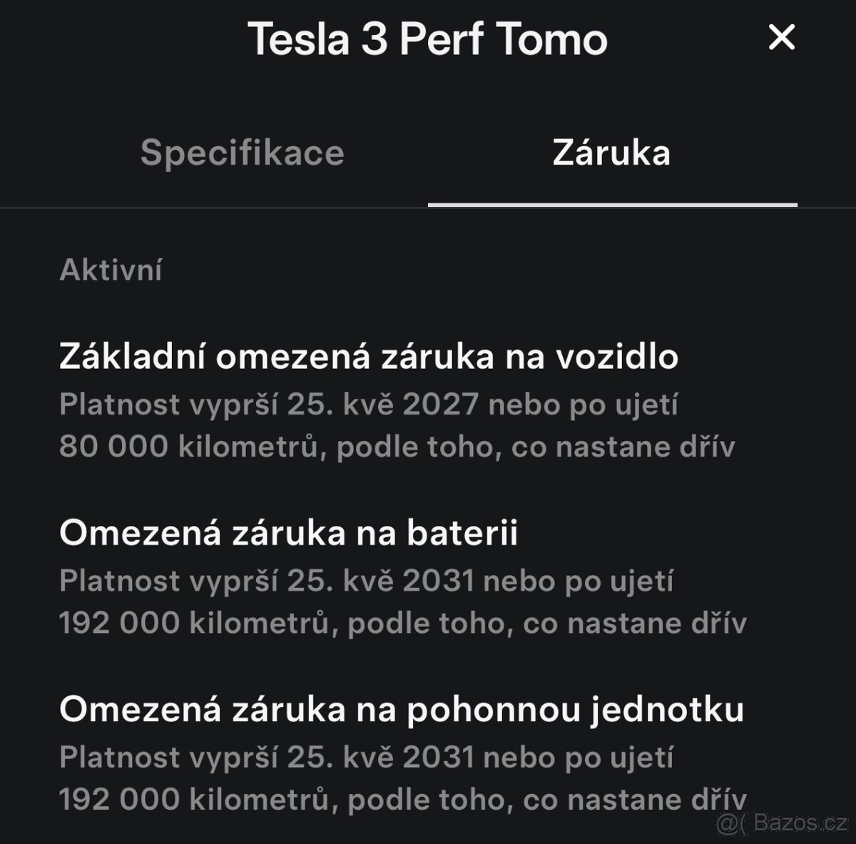Screen dimensions: 856x844
Task: Click the Aktivní section label
Action: 111,268
